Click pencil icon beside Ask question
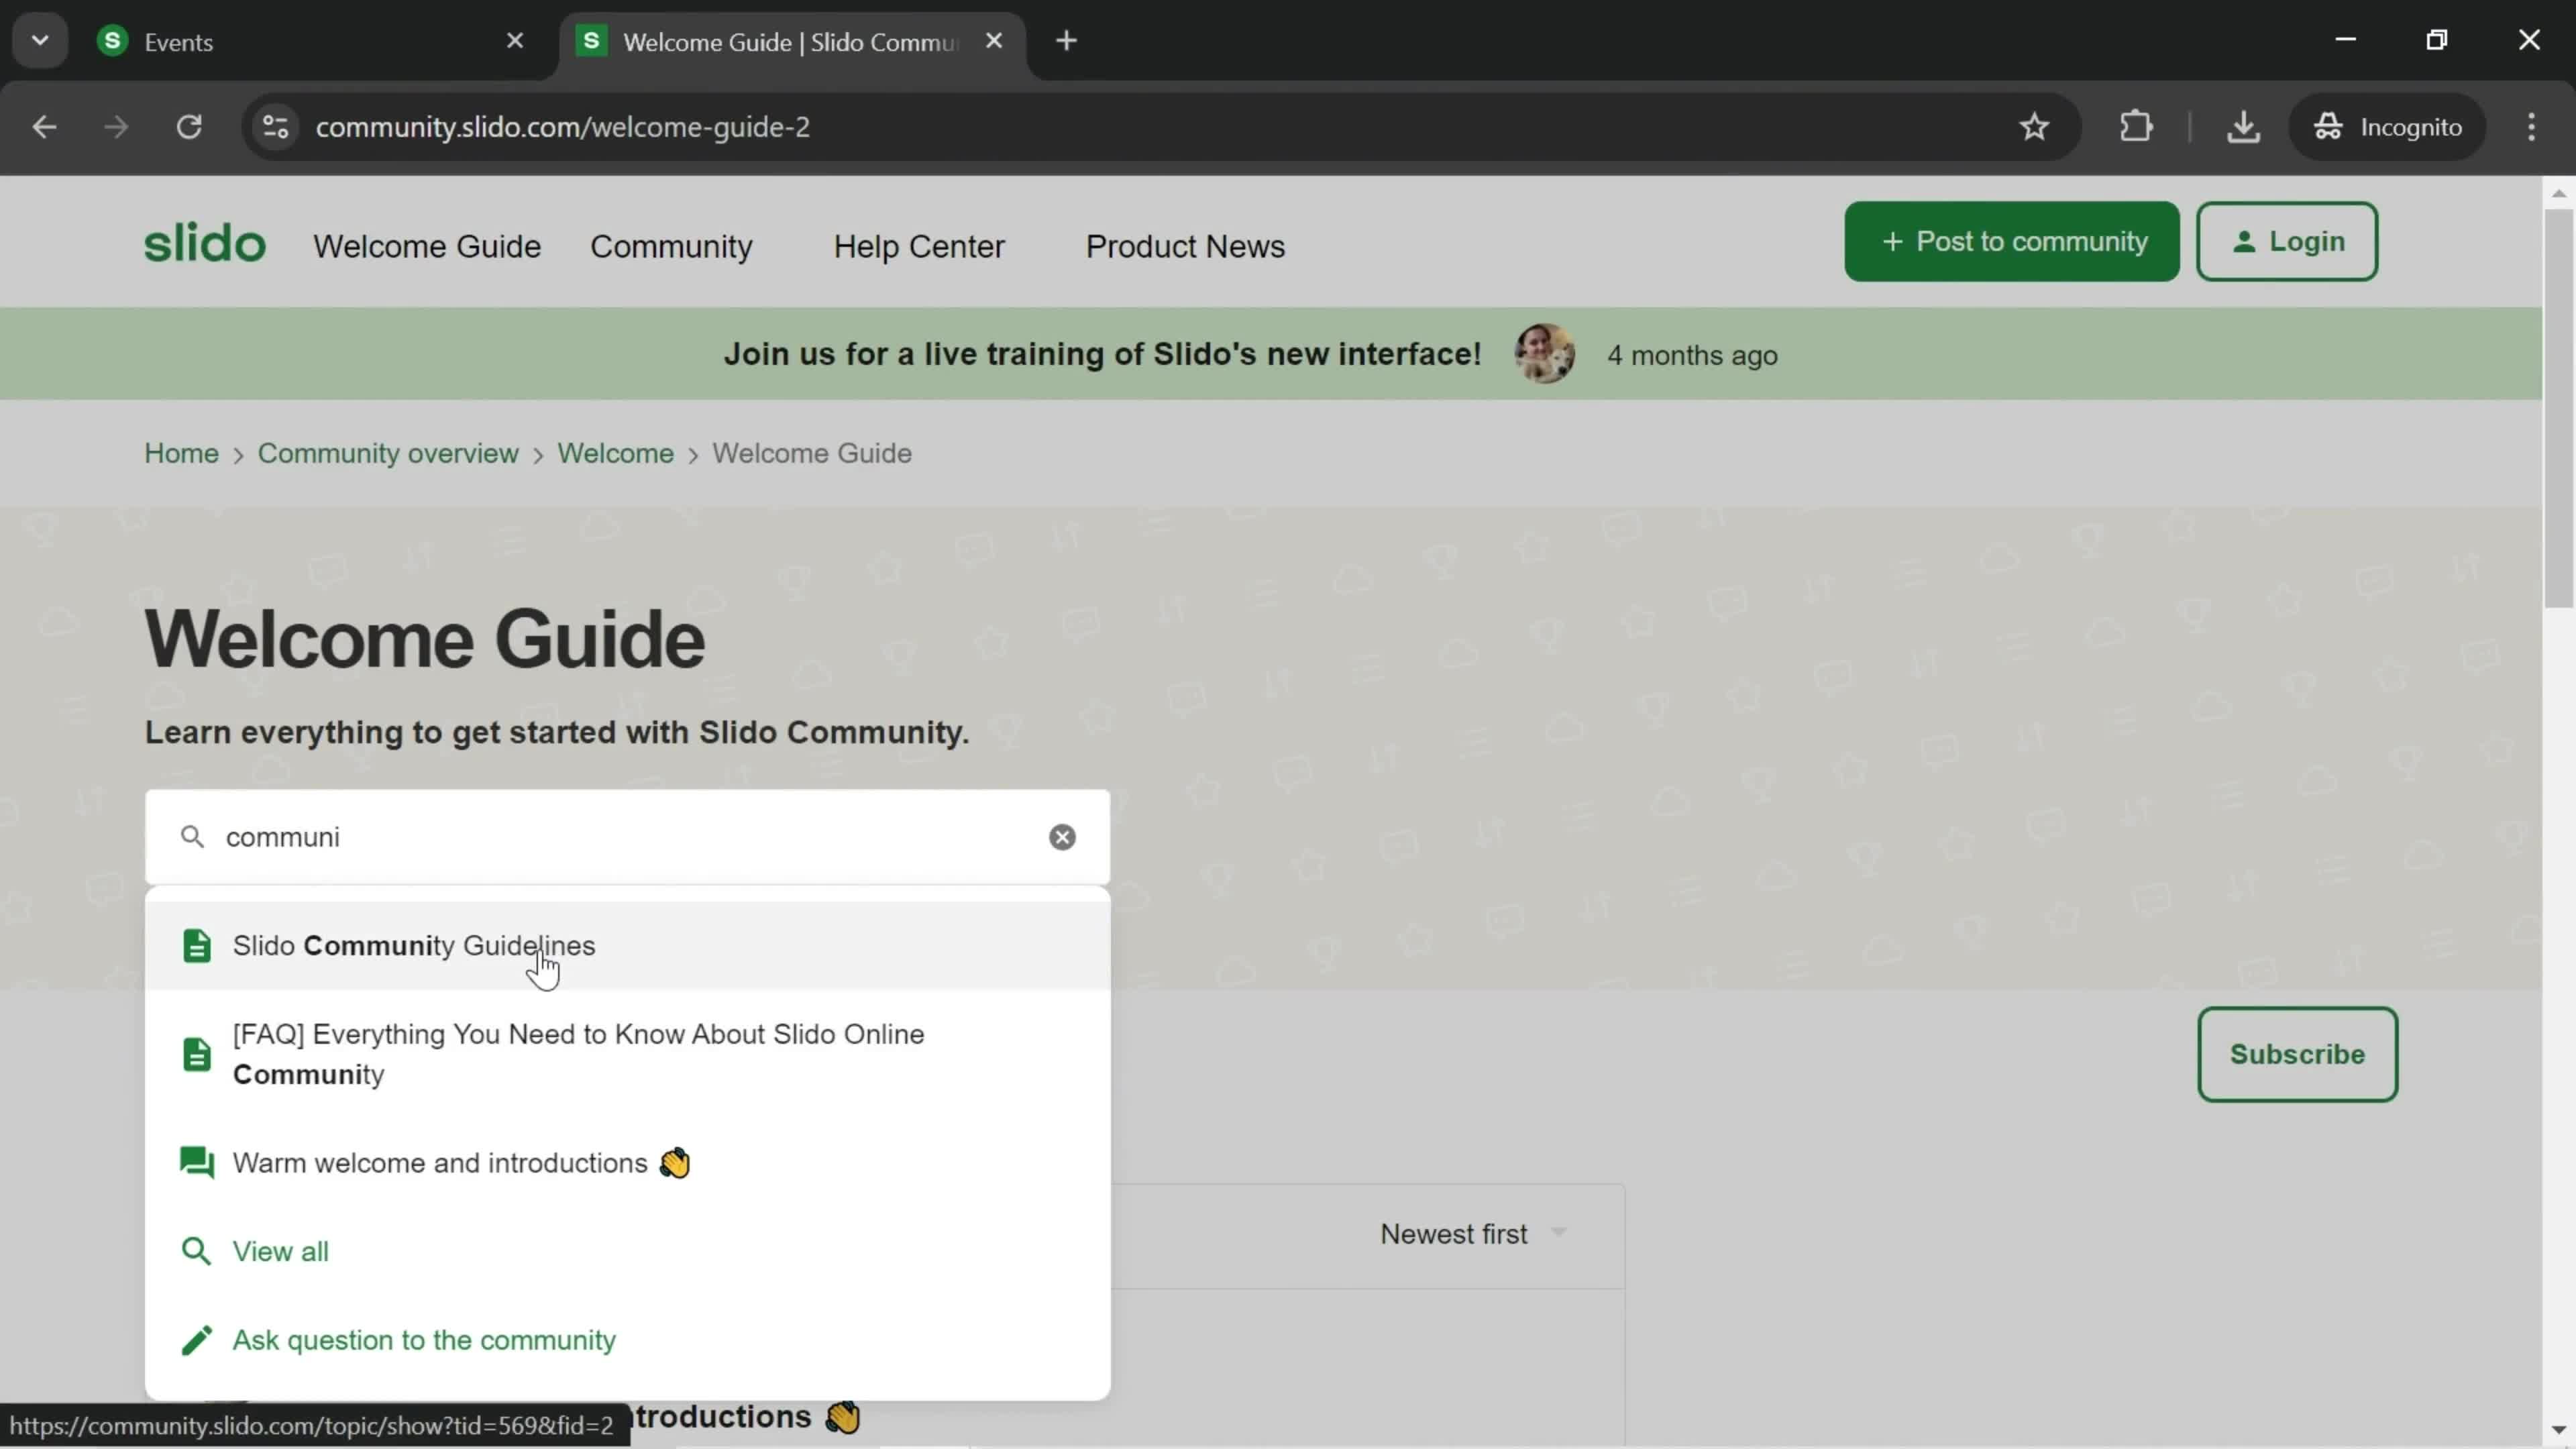This screenshot has height=1449, width=2576. pyautogui.click(x=197, y=1340)
